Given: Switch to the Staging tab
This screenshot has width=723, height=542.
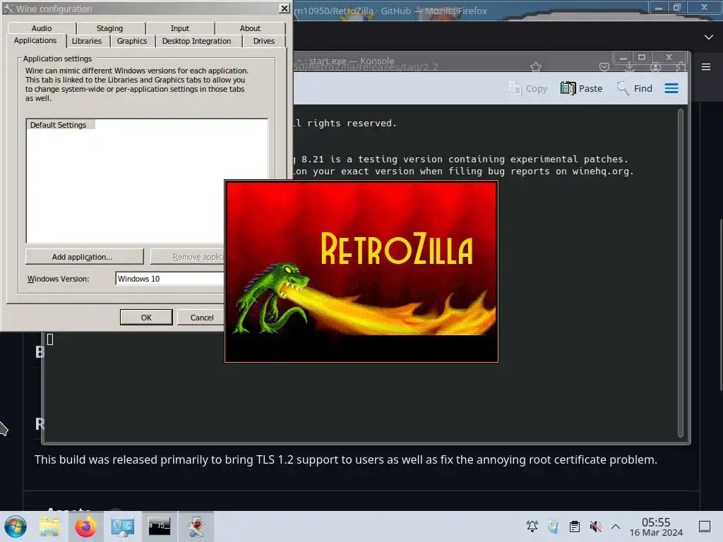Looking at the screenshot, I should (x=109, y=28).
